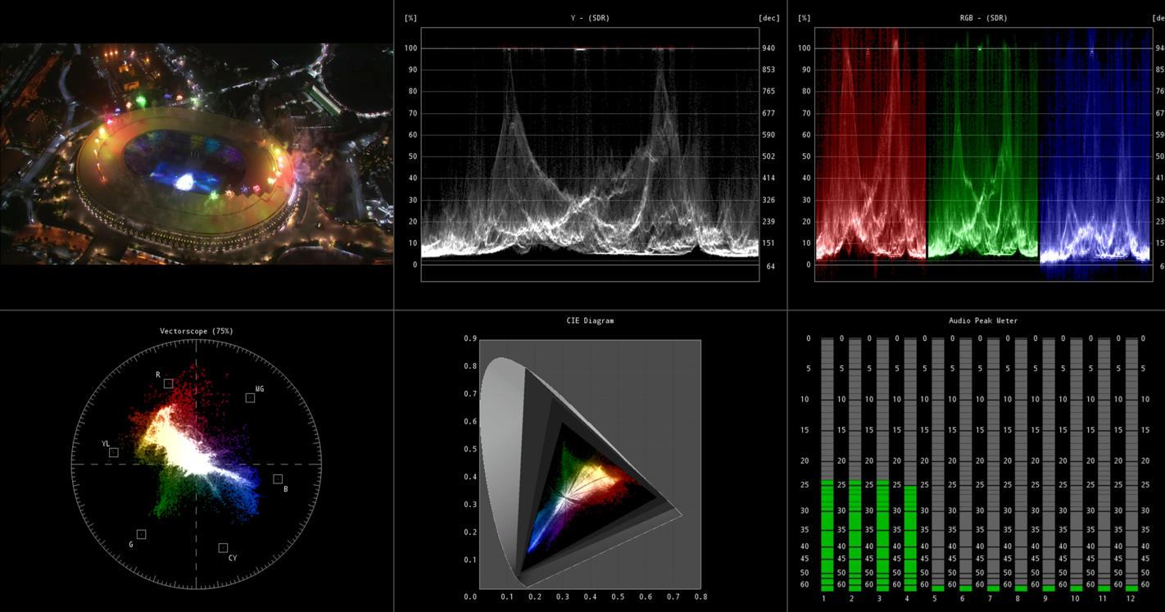The image size is (1165, 612).
Task: Select the G target marker on the vectorscope
Action: click(x=140, y=534)
